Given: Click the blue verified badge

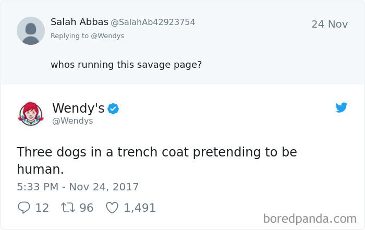Looking at the screenshot, I should pos(113,109).
